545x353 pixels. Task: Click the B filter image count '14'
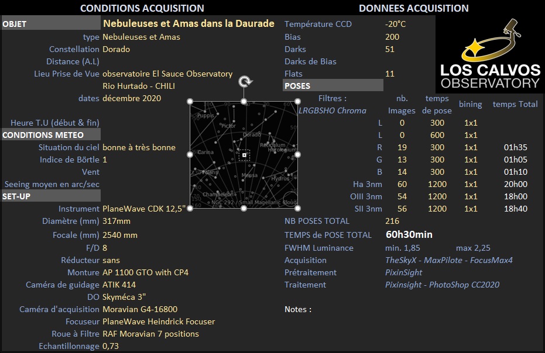(402, 172)
